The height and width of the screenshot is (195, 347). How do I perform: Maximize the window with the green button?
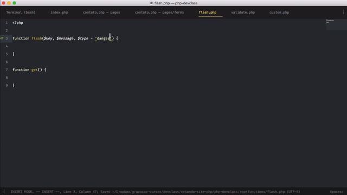(x=15, y=3)
